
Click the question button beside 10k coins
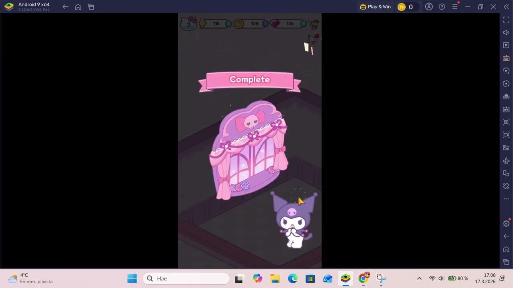pyautogui.click(x=265, y=24)
